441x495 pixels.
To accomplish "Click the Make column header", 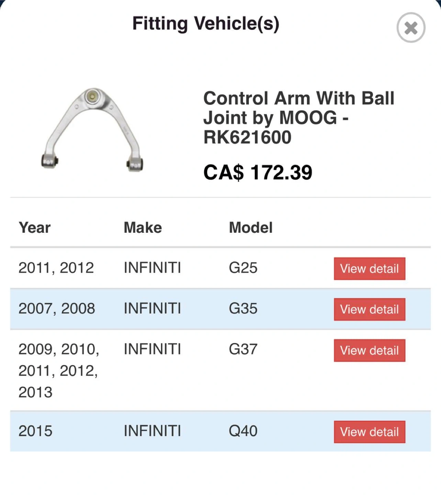I will [x=143, y=228].
